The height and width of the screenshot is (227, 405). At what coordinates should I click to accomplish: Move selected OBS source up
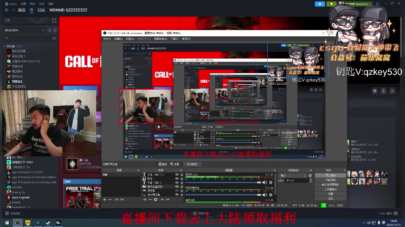[162, 199]
